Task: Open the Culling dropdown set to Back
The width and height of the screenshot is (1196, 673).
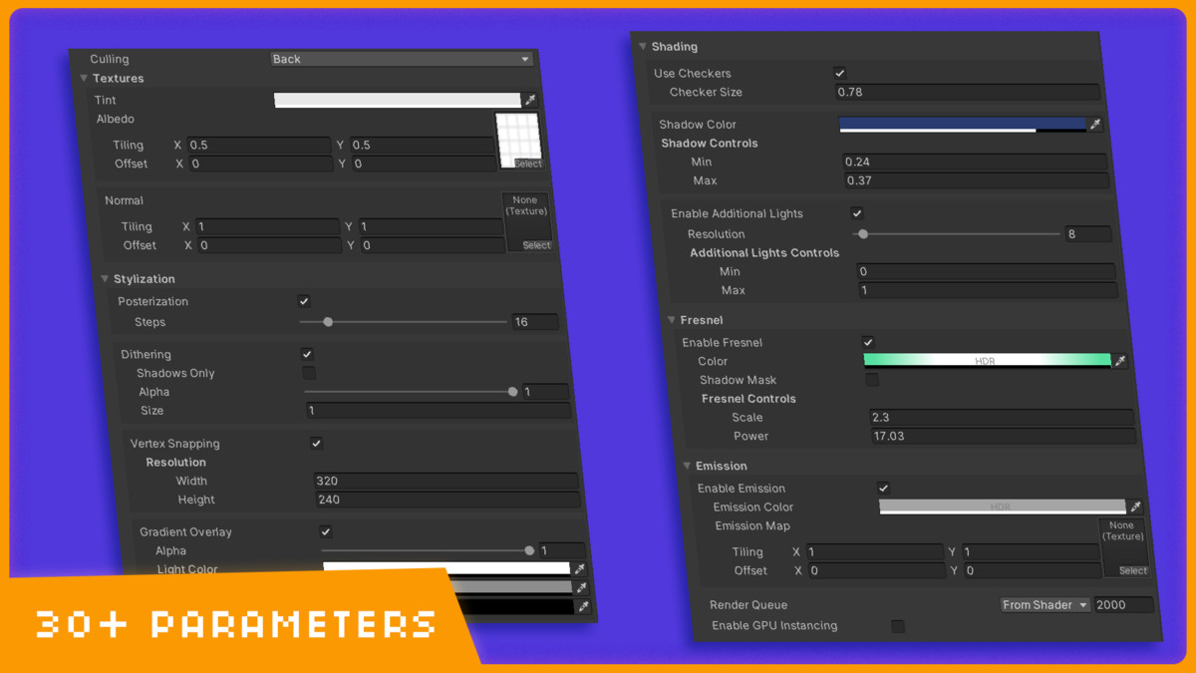Action: (x=402, y=59)
